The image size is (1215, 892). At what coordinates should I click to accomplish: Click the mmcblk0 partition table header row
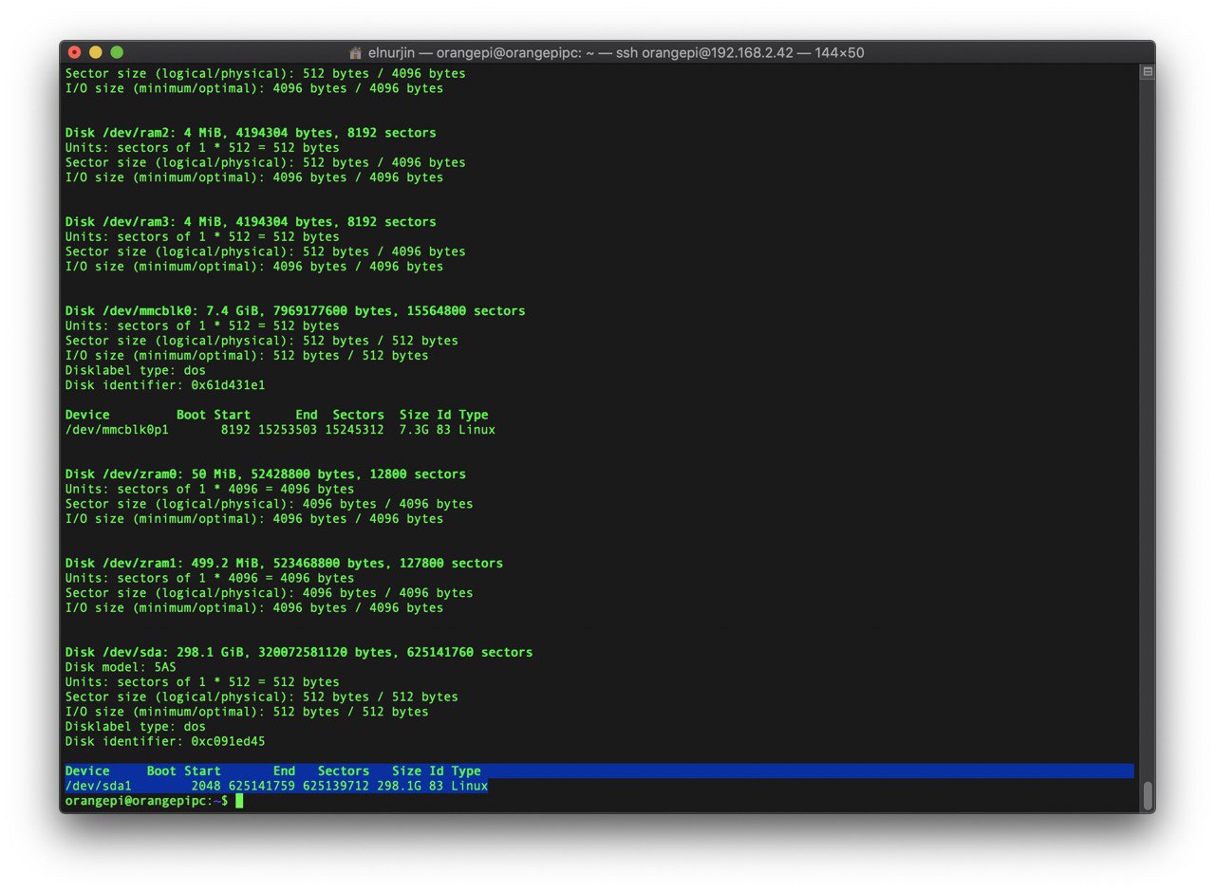[x=276, y=415]
